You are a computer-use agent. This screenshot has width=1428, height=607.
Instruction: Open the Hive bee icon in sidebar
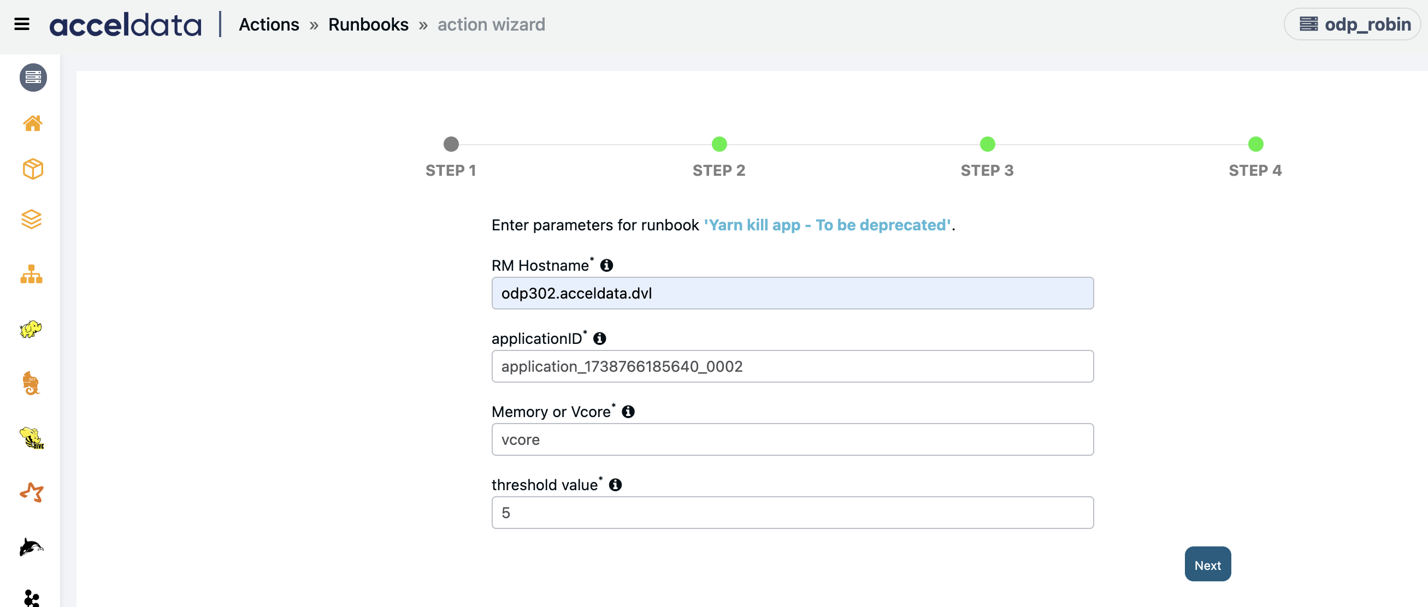tap(32, 438)
